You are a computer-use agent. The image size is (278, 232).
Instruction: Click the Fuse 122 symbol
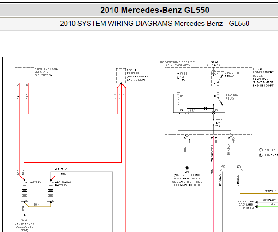pyautogui.click(x=213, y=123)
